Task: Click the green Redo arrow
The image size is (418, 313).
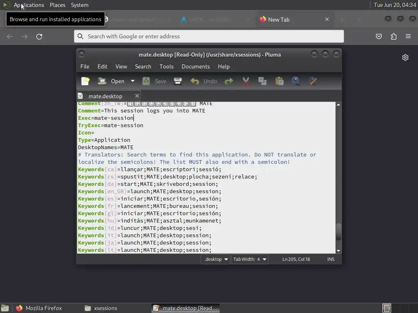Action: click(x=229, y=81)
